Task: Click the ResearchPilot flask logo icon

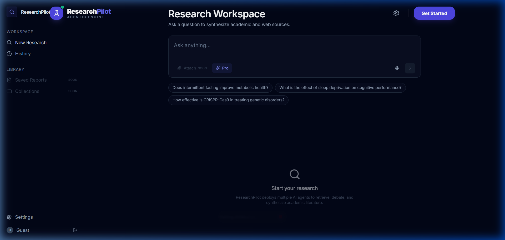Action: point(57,13)
